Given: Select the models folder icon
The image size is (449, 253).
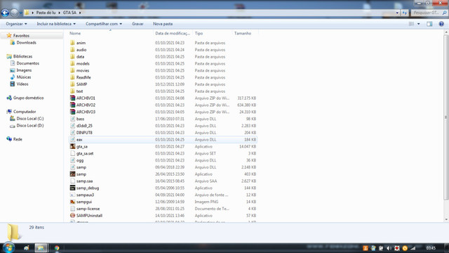Looking at the screenshot, I should [x=72, y=63].
